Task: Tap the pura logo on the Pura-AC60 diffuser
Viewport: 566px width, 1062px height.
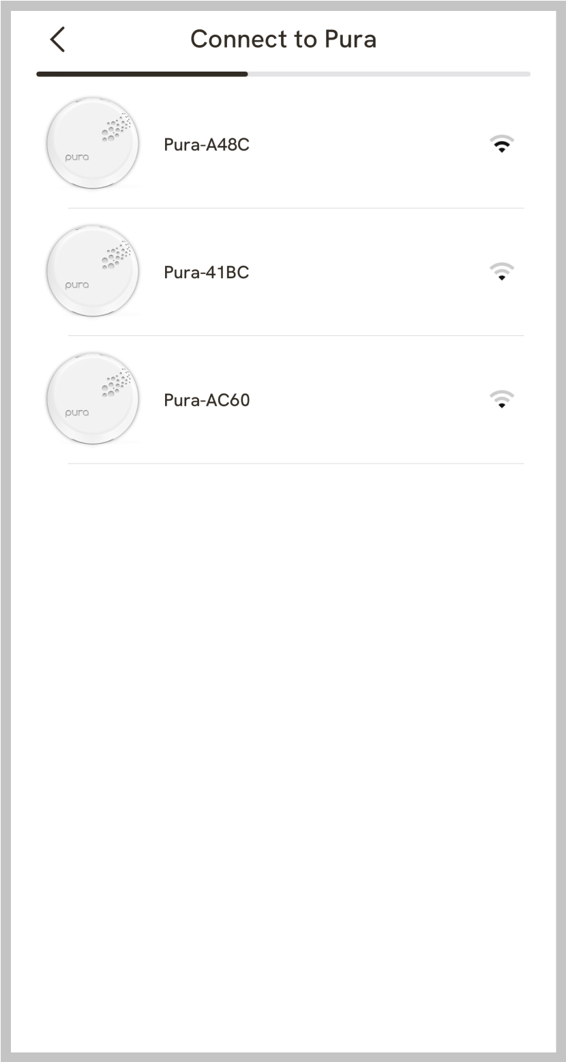Action: point(77,412)
